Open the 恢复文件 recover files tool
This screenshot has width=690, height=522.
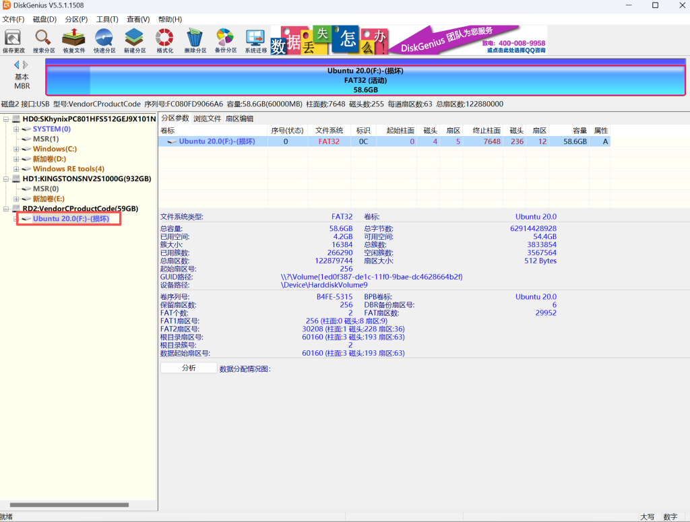point(74,40)
